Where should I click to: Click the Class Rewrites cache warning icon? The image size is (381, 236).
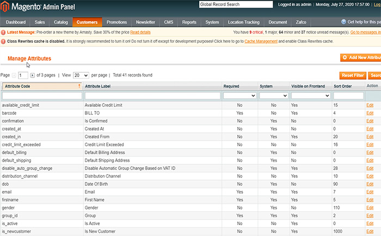[3, 41]
